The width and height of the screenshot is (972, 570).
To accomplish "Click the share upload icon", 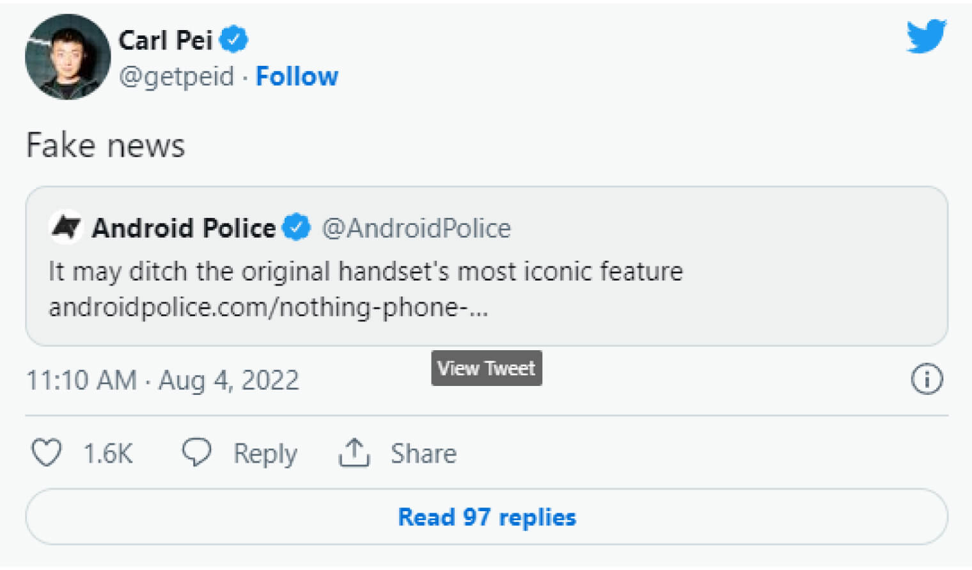I will click(354, 452).
